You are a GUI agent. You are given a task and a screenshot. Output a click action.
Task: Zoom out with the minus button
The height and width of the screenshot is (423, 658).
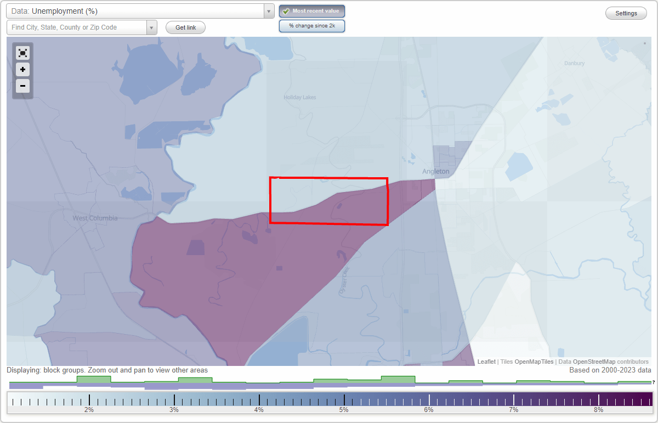[22, 86]
